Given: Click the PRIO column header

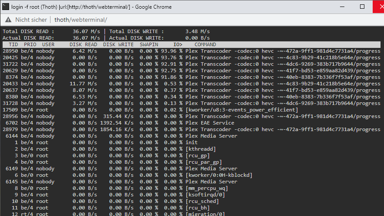Looking at the screenshot, I should tap(30, 44).
